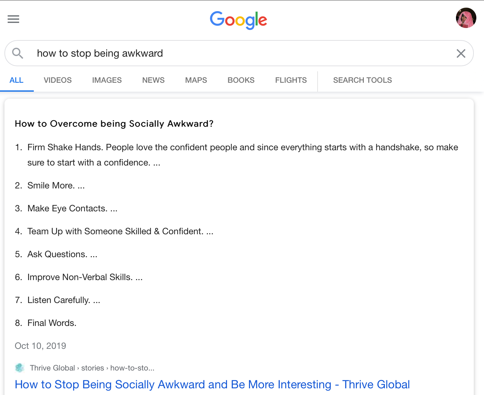Click the Thrive Global breadcrumb URL

coord(92,368)
